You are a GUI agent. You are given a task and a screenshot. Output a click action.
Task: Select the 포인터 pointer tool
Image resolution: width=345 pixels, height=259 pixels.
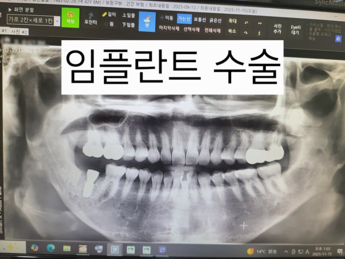(x=91, y=19)
